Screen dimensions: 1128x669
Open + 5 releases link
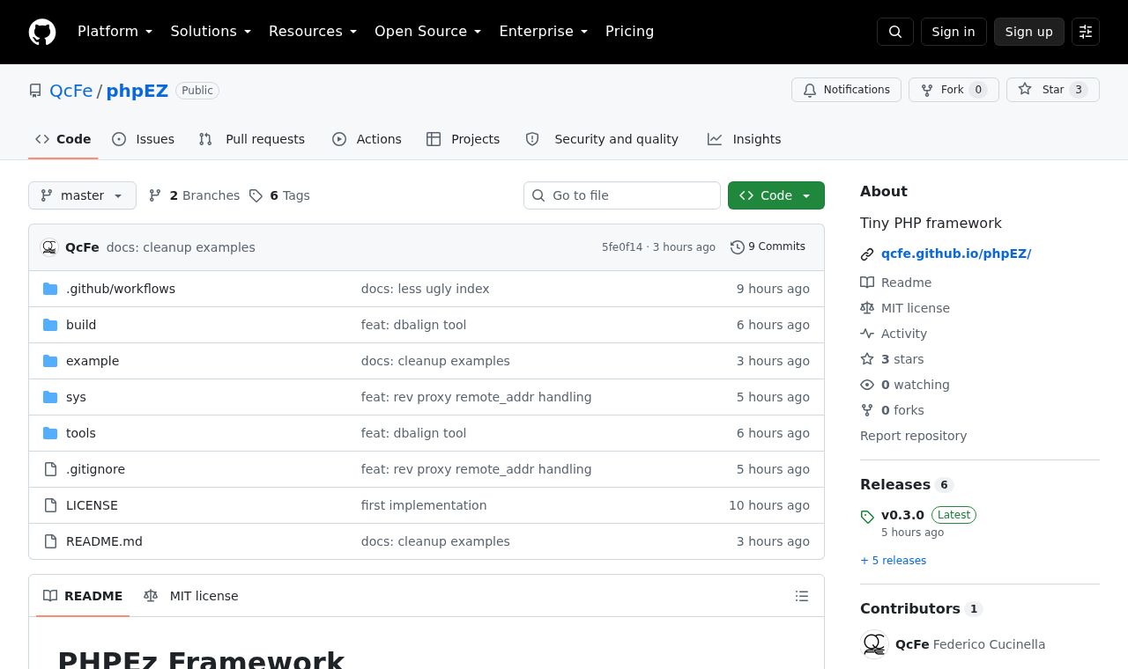point(894,561)
